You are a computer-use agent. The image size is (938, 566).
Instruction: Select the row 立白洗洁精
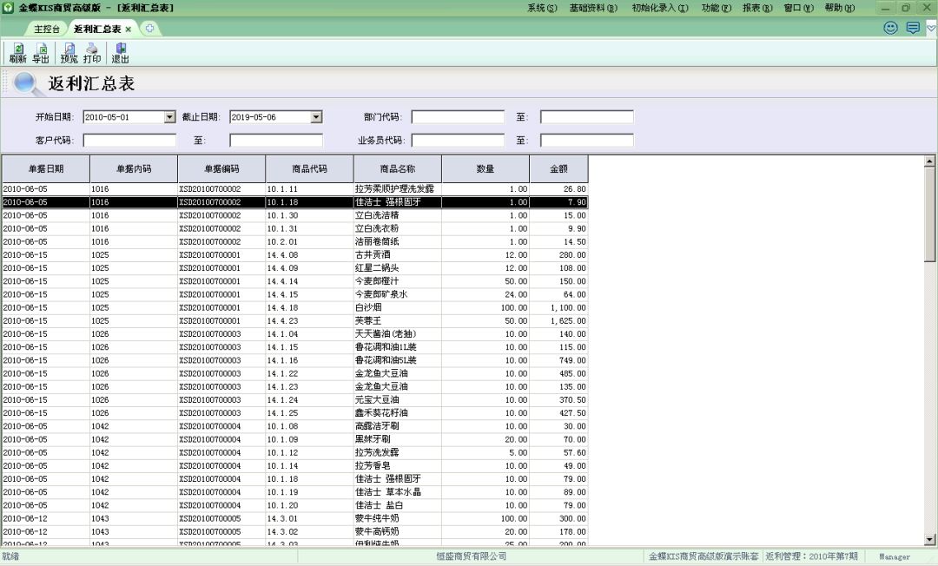pos(295,215)
